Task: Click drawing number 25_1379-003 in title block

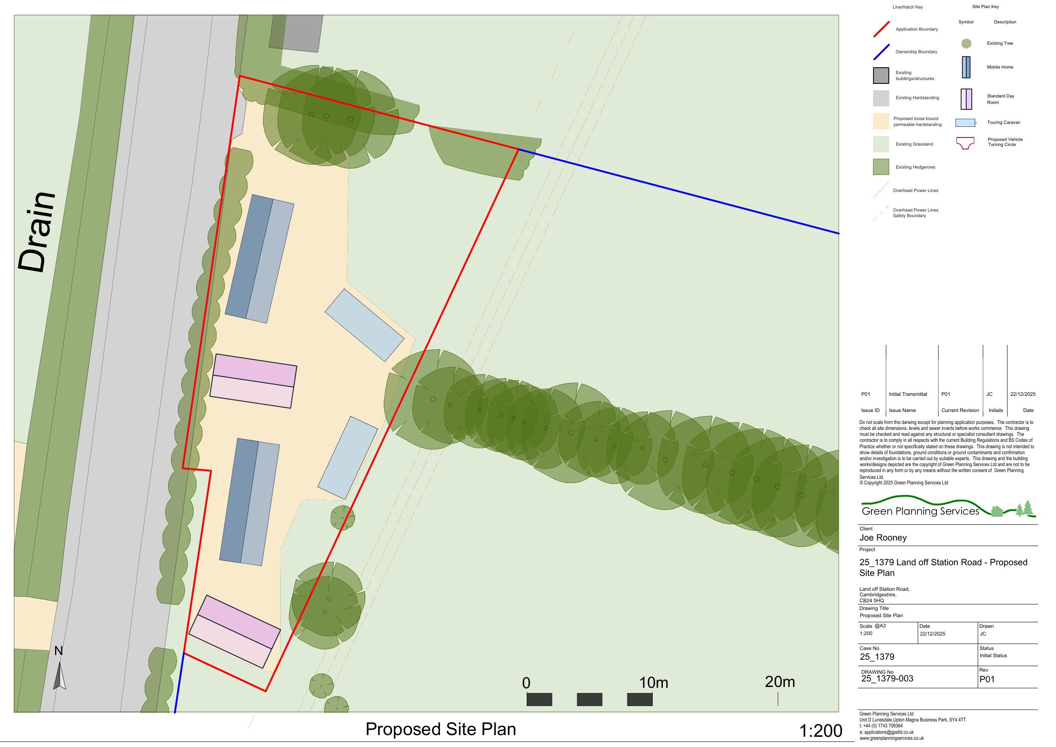Action: tap(887, 679)
